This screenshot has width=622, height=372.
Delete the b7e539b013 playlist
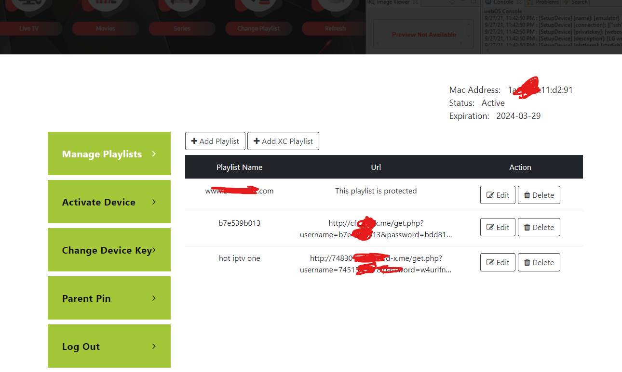tap(539, 227)
